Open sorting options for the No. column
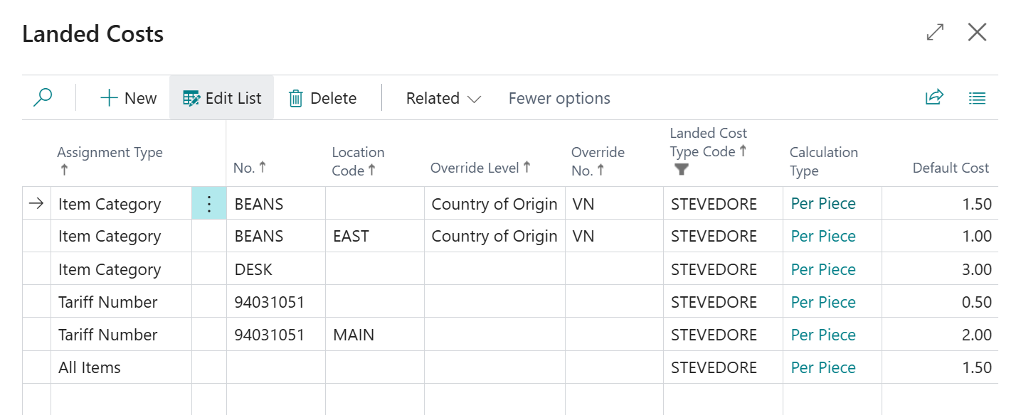This screenshot has width=1016, height=415. (249, 168)
